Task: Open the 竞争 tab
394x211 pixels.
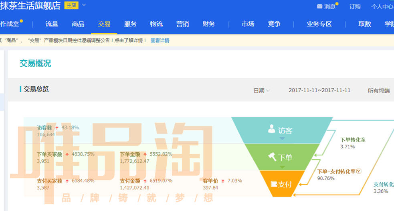Action: [x=274, y=24]
